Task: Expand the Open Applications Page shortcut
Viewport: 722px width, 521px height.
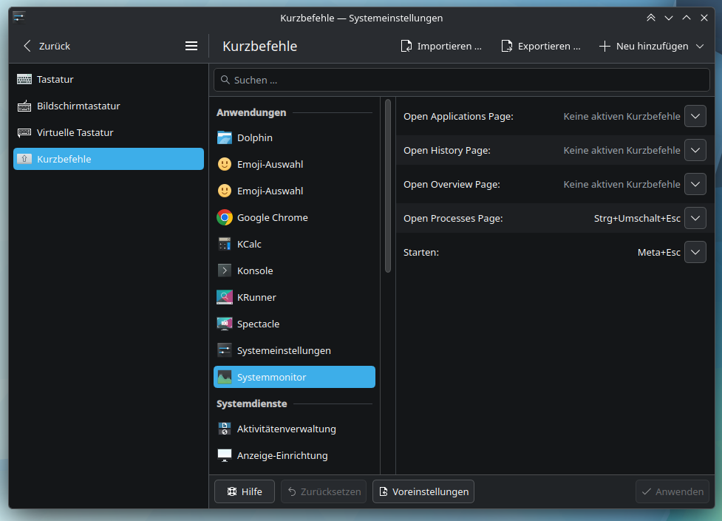Action: [695, 116]
